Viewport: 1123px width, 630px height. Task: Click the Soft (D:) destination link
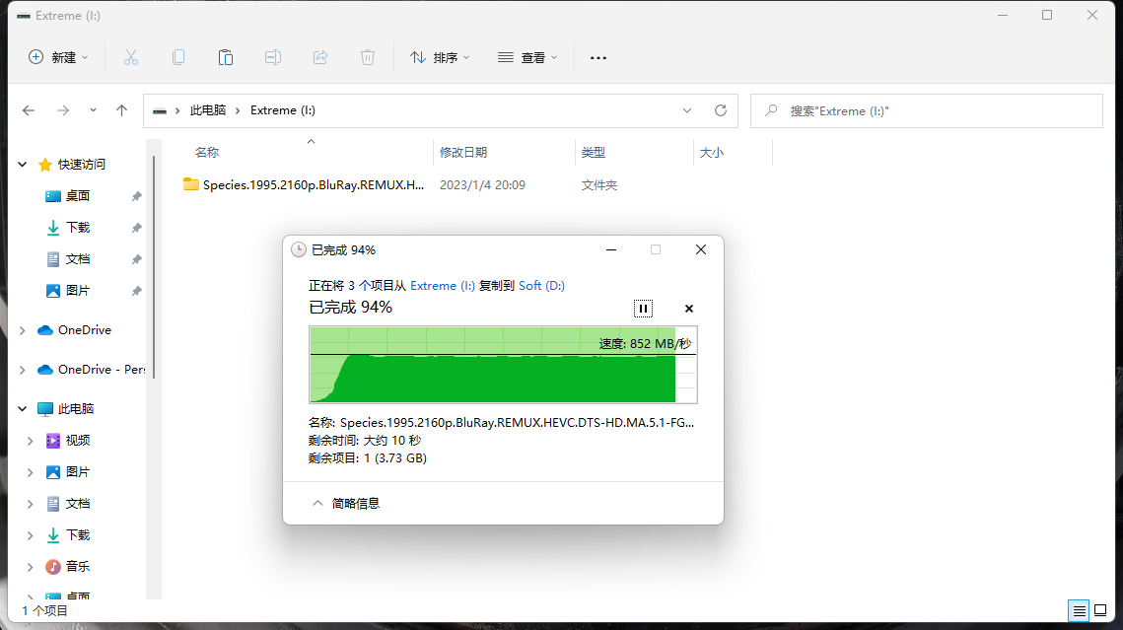(541, 286)
